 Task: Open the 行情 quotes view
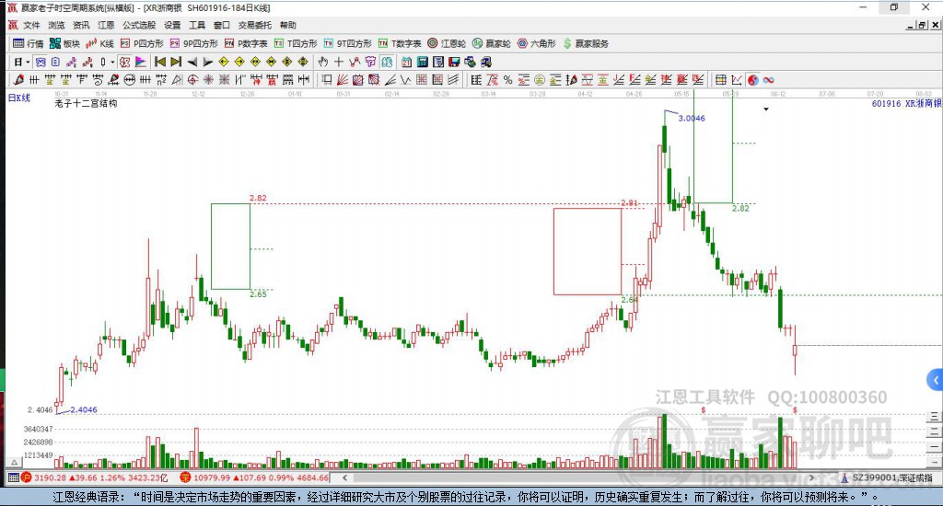[x=29, y=43]
